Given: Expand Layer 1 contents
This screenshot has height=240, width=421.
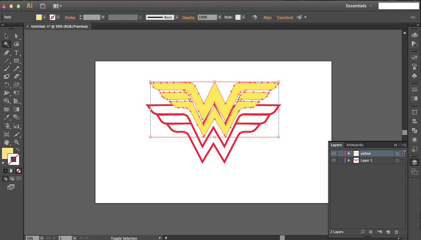Looking at the screenshot, I should click(349, 160).
